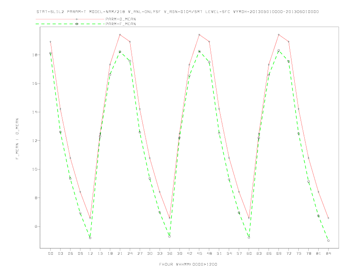The image size is (358, 276).
Task: Click the y-axis tick label 14
Action: coord(35,112)
